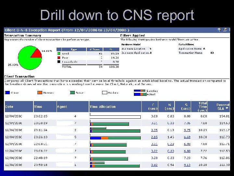Click the blue Client legend swatch
The width and height of the screenshot is (234, 176).
pos(7,93)
